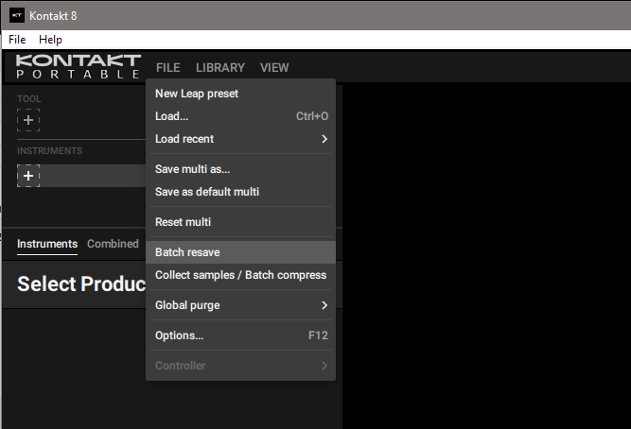631x429 pixels.
Task: Click the Kontakt Portable logo
Action: click(x=79, y=67)
